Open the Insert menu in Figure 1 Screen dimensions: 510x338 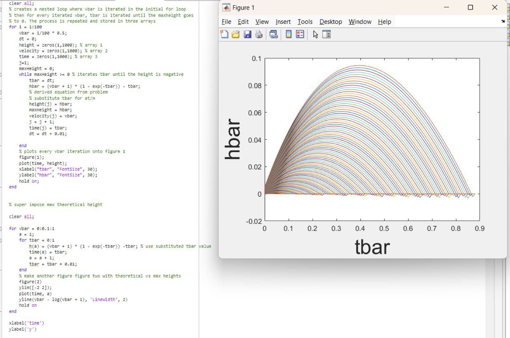(x=283, y=22)
